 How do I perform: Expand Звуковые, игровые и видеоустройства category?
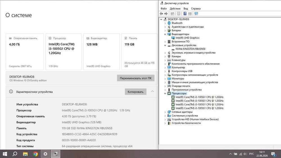coord(165,53)
